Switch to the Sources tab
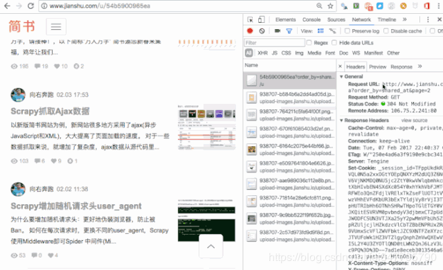This screenshot has height=270, width=443. pos(336,19)
